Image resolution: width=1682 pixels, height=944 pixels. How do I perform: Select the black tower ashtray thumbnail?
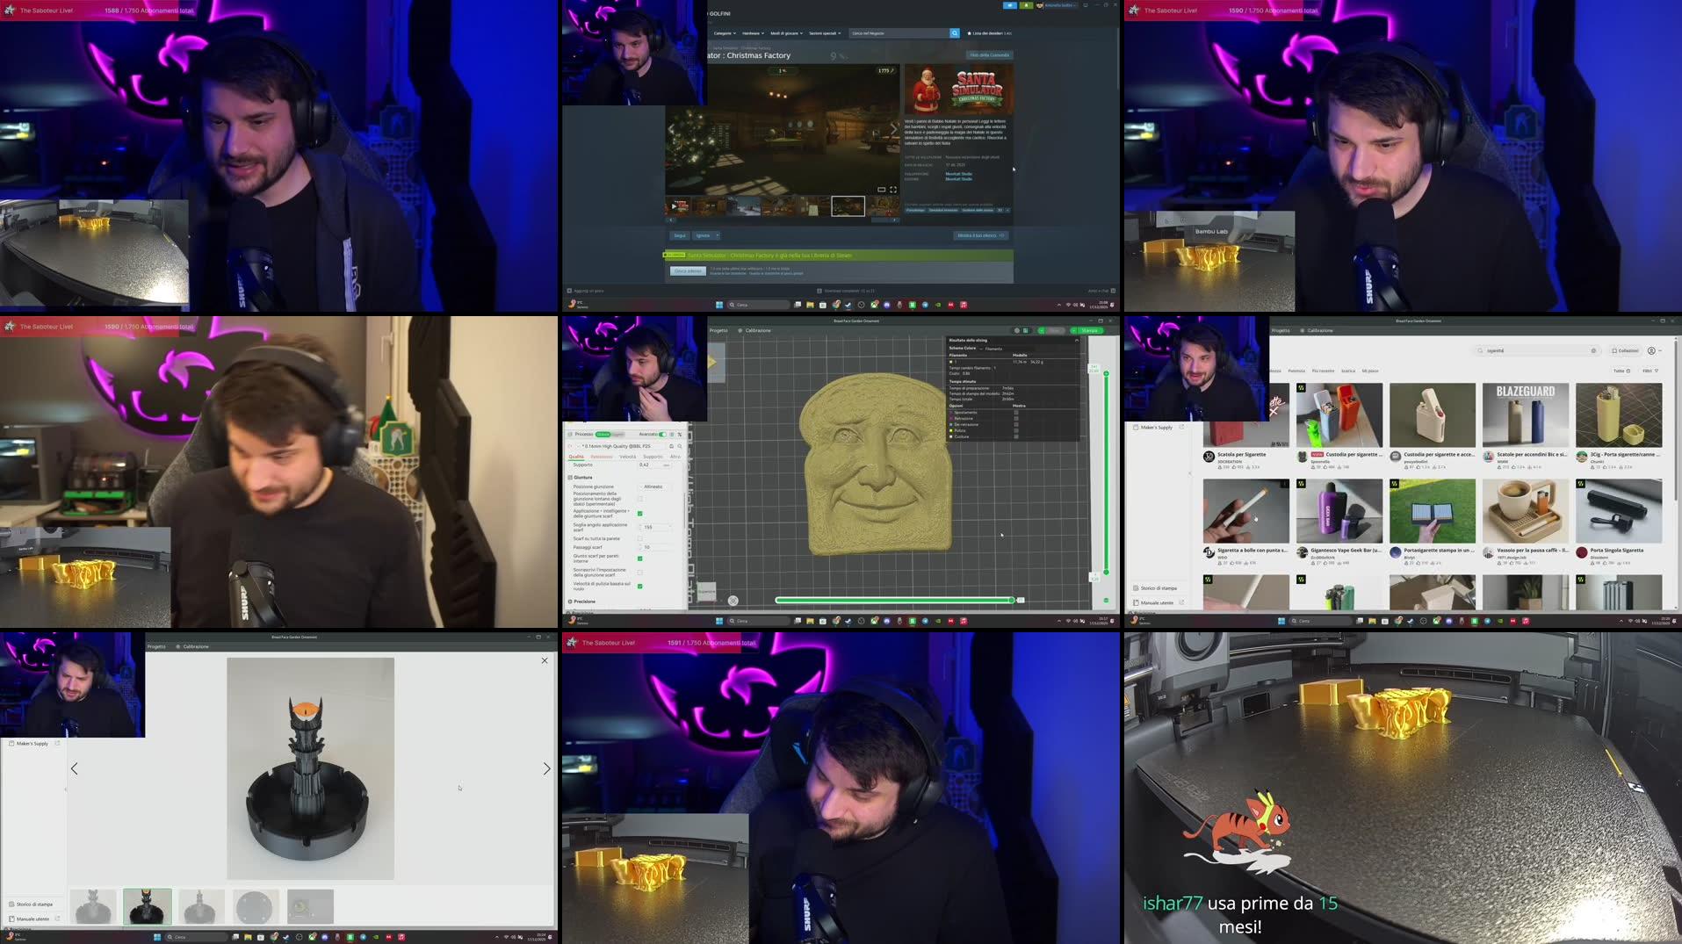148,907
